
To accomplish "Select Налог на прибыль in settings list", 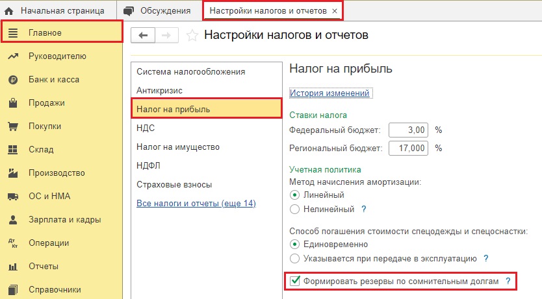I will 207,110.
